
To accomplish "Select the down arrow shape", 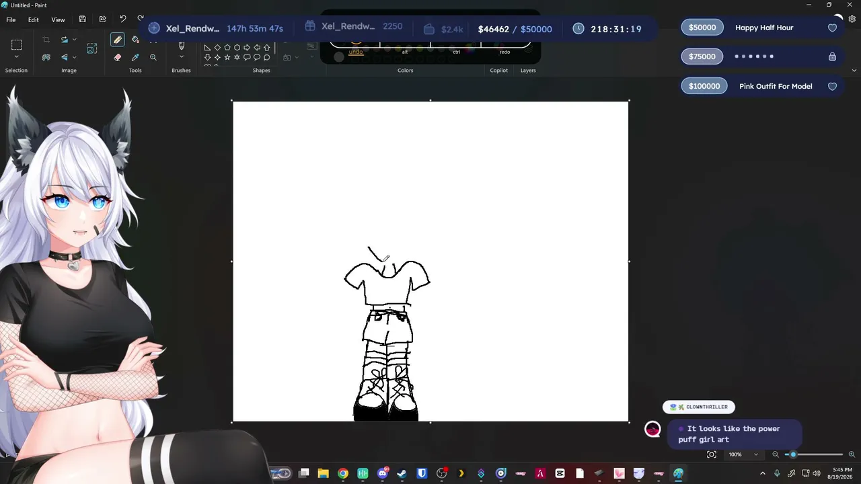I will point(207,57).
